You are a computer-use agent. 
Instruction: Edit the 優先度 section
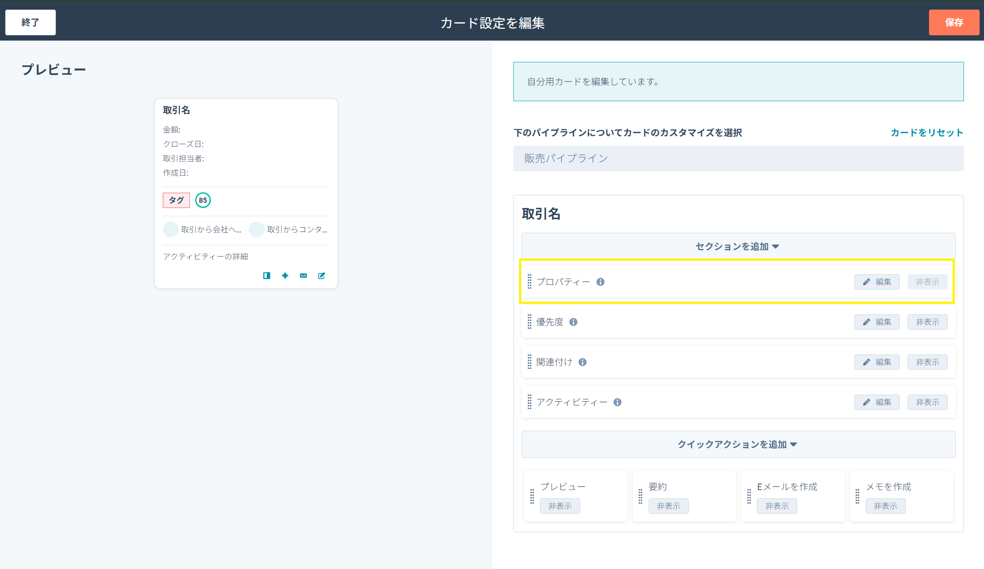pos(877,322)
